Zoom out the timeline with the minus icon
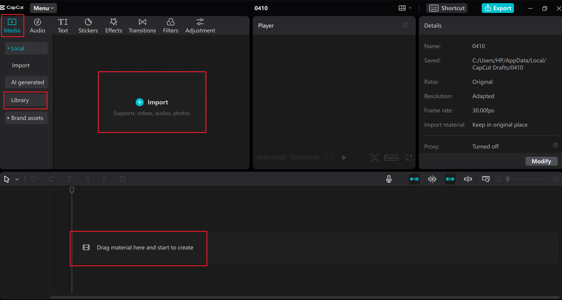Screen dimensions: 562x300 [499, 179]
